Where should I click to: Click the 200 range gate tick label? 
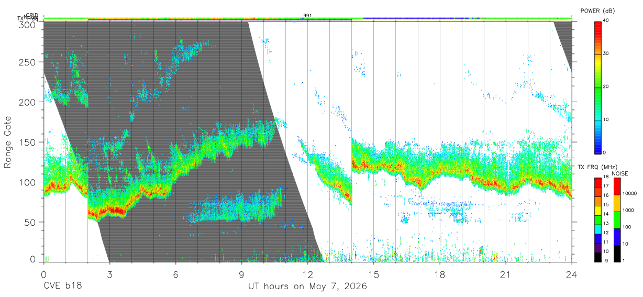28,102
